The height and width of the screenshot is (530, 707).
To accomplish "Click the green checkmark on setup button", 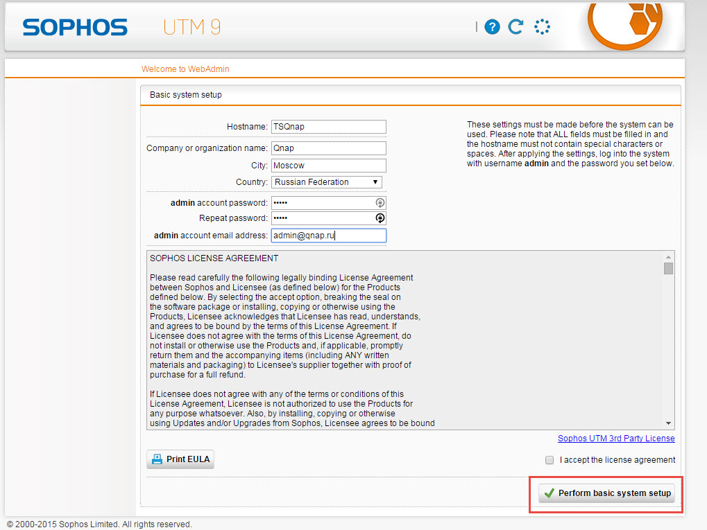I will click(550, 493).
